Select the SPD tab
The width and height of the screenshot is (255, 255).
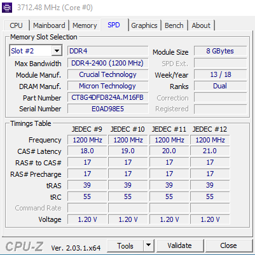tap(114, 25)
